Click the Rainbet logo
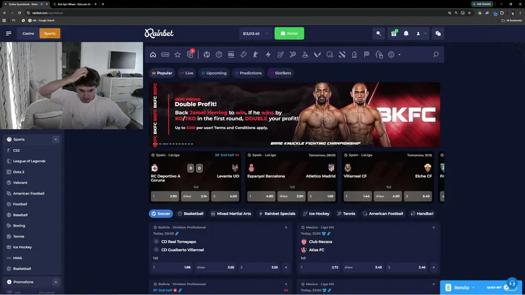 pos(159,33)
